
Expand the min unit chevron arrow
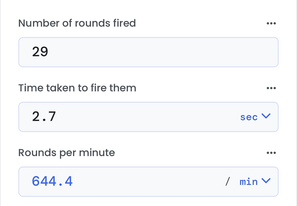(266, 181)
